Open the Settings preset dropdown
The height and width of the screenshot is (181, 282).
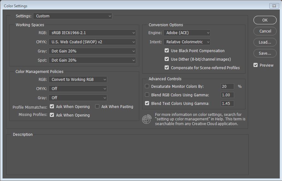(x=73, y=16)
